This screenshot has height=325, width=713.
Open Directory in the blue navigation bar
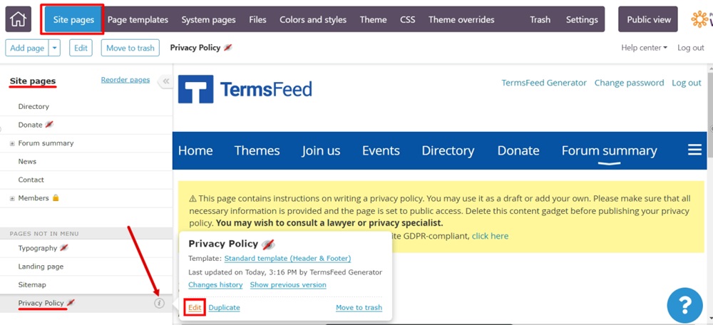click(x=448, y=150)
